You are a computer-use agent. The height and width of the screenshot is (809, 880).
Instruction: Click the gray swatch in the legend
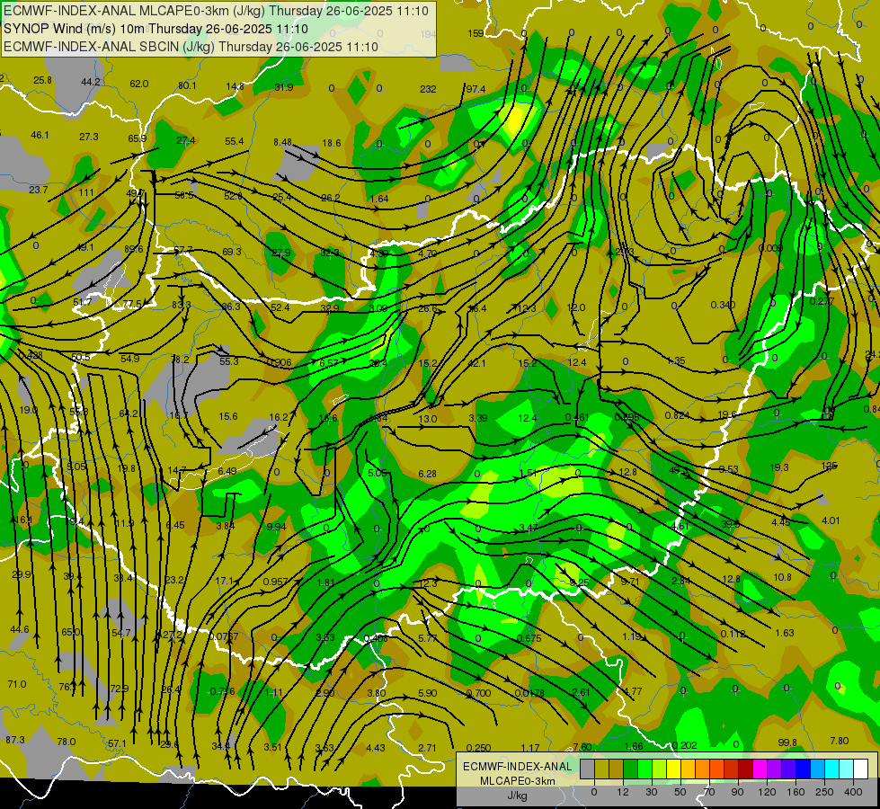pyautogui.click(x=587, y=769)
